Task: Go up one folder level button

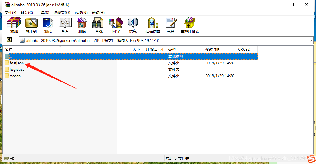Action: 9,40
